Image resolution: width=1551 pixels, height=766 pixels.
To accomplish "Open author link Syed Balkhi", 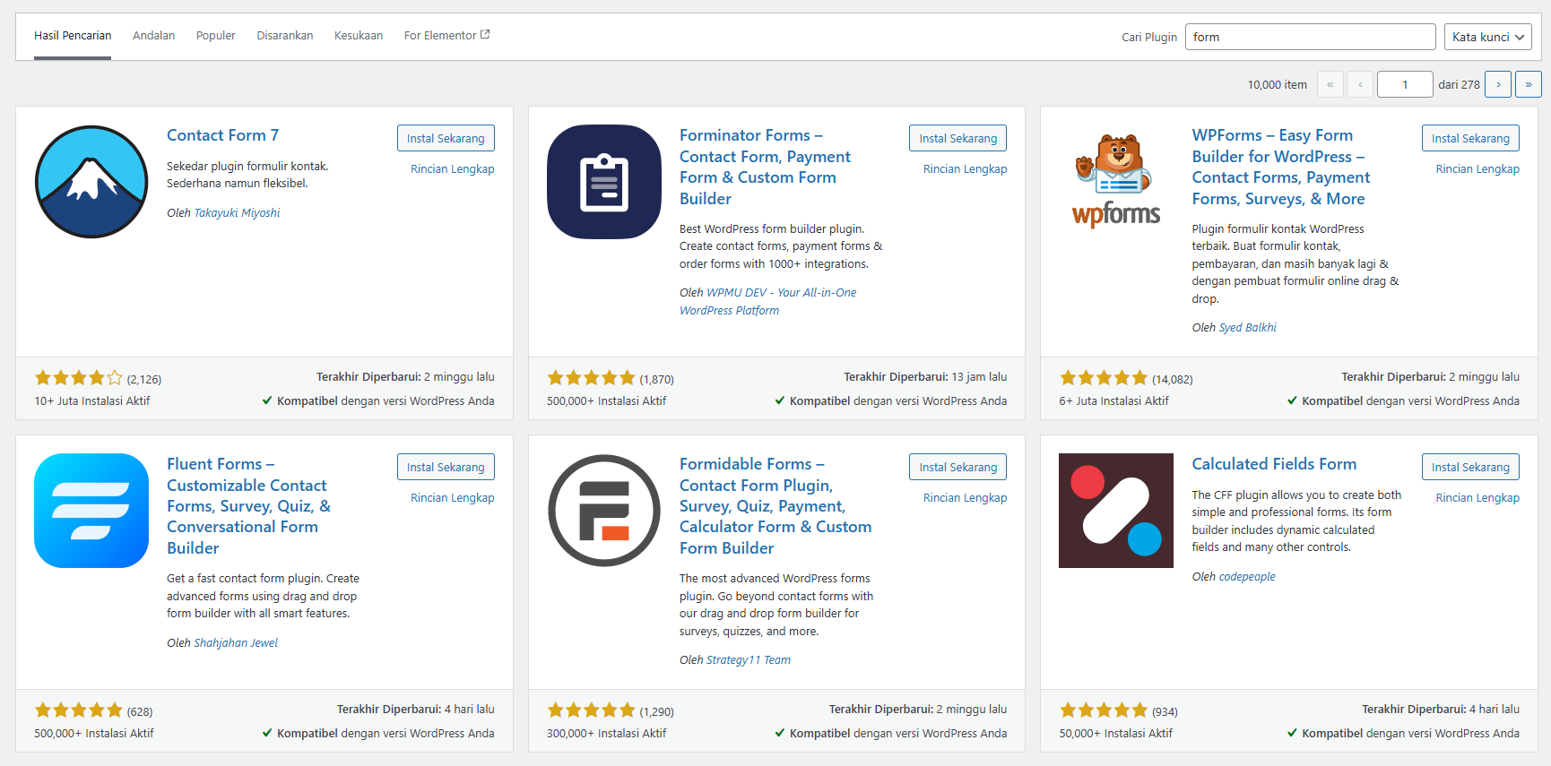I will tap(1248, 328).
